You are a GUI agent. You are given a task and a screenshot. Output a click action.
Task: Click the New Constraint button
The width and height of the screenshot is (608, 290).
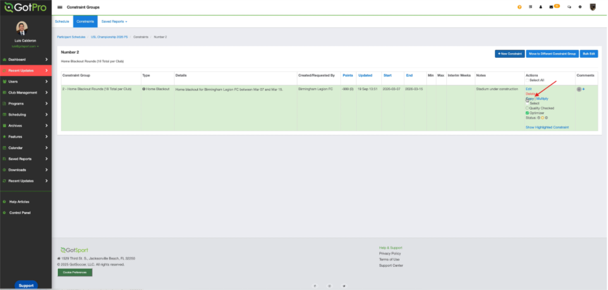tap(509, 53)
